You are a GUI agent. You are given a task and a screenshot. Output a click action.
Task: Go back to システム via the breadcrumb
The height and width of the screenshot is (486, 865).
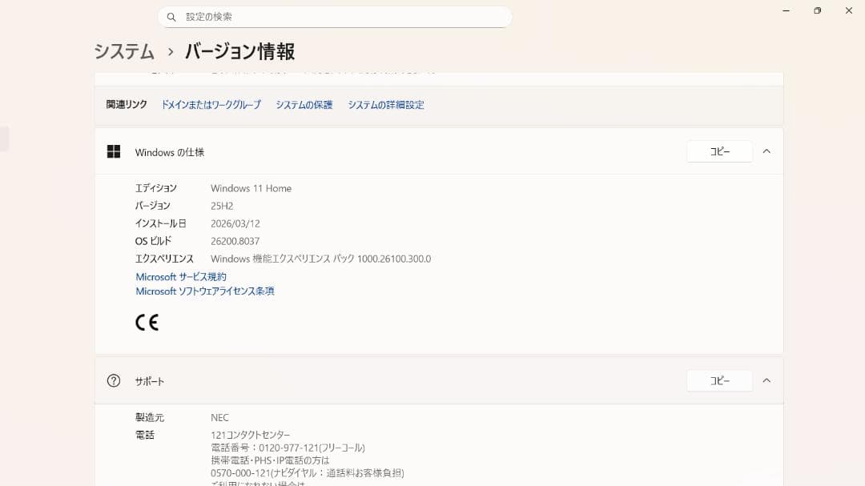123,51
